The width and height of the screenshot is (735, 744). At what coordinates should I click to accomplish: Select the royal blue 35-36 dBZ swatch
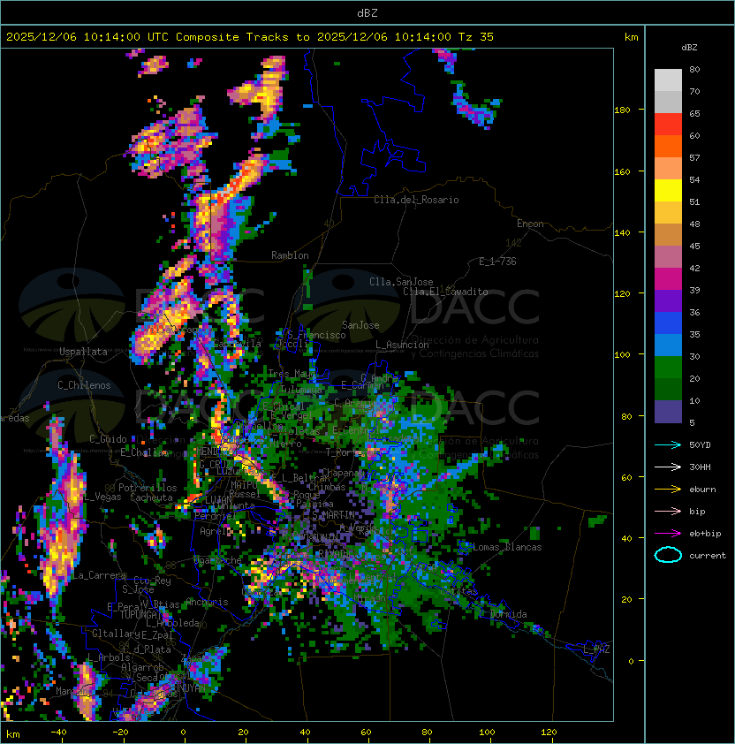click(x=668, y=323)
